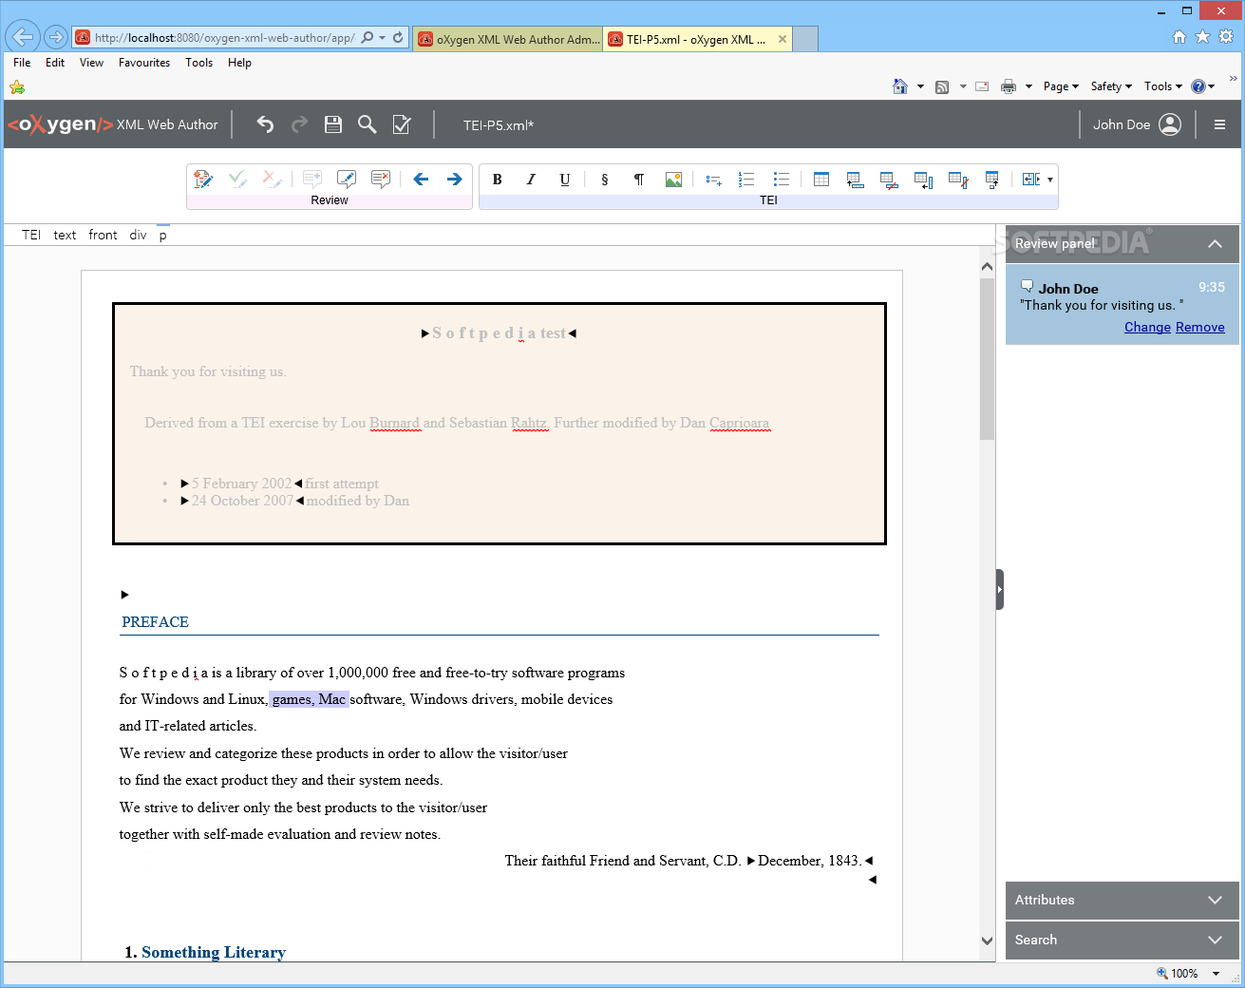
Task: Toggle underline formatting
Action: [x=565, y=179]
